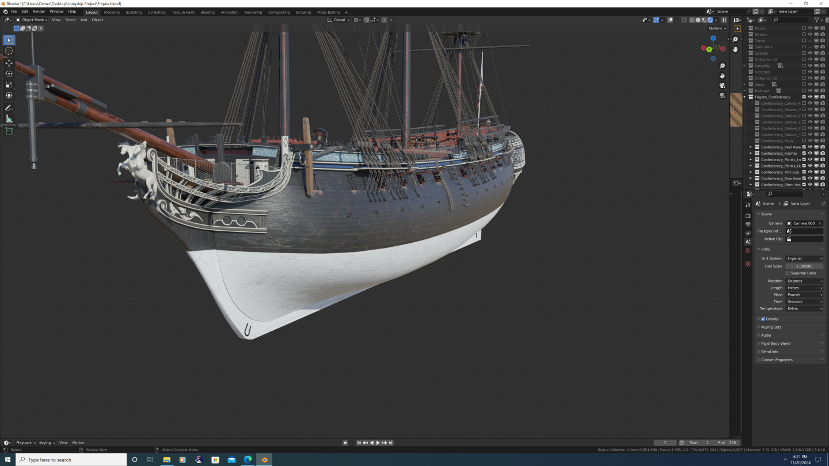829x466 pixels.
Task: Open the File menu
Action: (14, 12)
